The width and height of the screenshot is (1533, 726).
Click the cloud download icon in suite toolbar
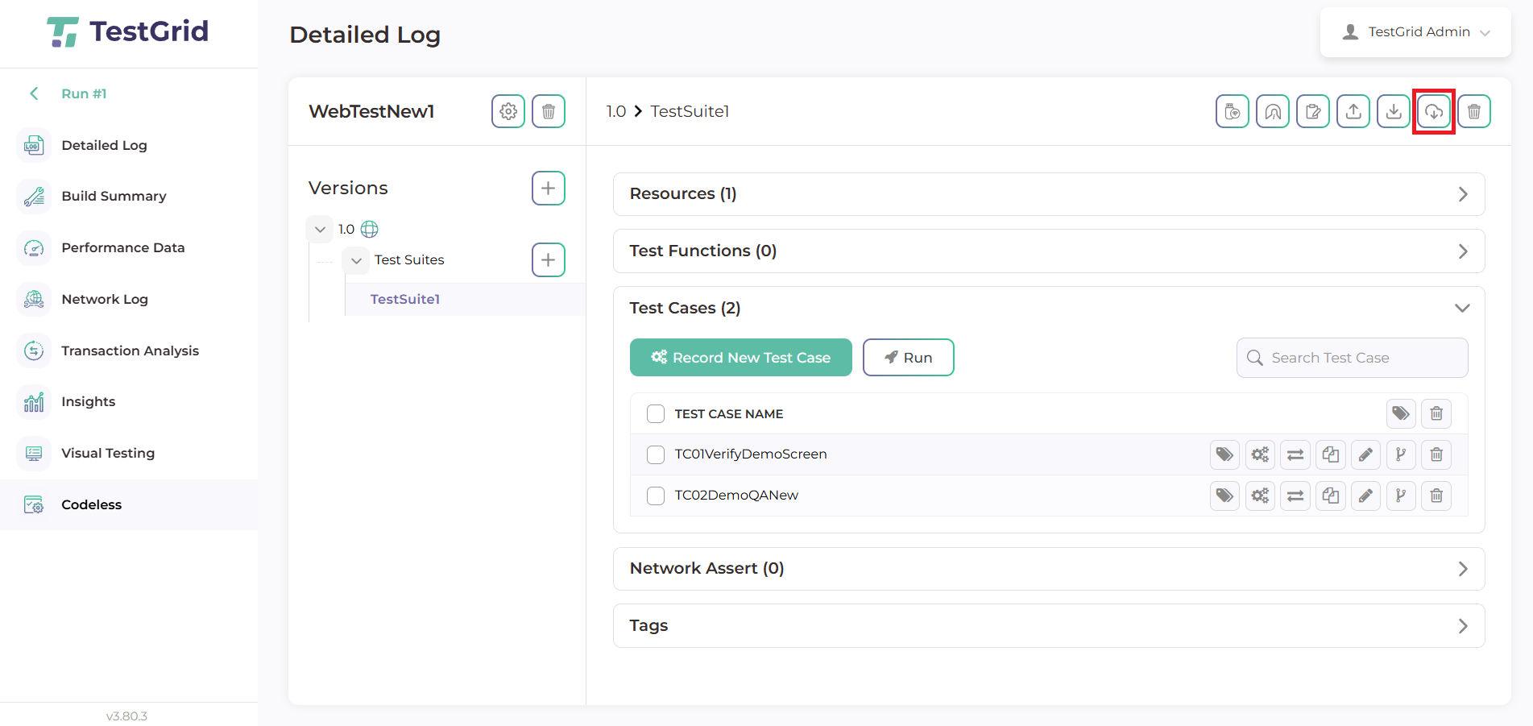tap(1434, 111)
